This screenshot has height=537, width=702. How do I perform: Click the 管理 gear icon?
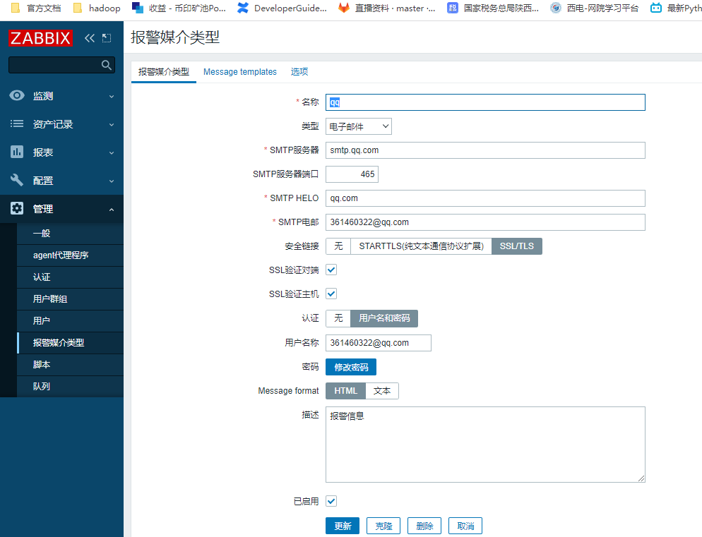click(x=17, y=208)
